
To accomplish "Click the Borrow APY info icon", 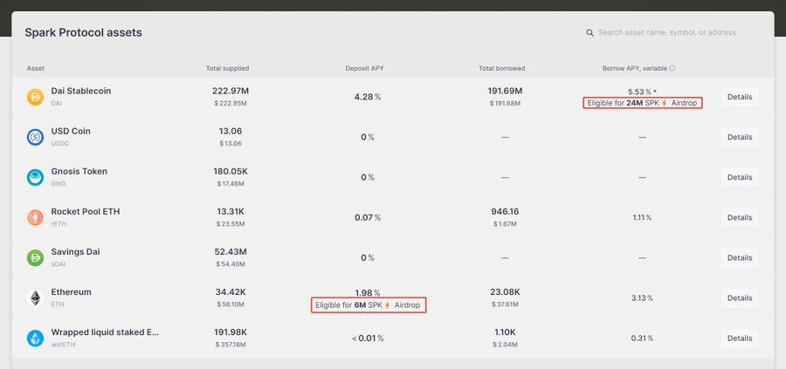I will [x=672, y=68].
